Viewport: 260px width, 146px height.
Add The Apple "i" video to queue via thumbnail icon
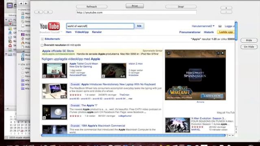point(44,118)
